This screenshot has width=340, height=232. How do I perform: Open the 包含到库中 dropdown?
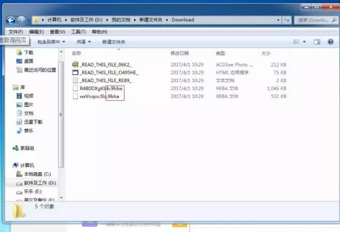coord(51,42)
